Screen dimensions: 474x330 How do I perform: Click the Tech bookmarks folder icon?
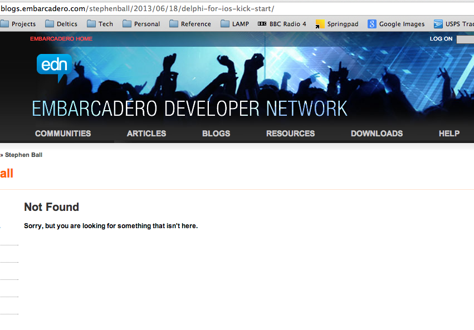[x=91, y=23]
